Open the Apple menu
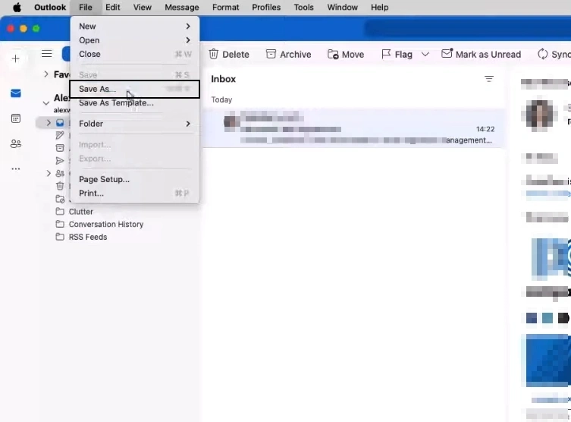 pos(17,8)
